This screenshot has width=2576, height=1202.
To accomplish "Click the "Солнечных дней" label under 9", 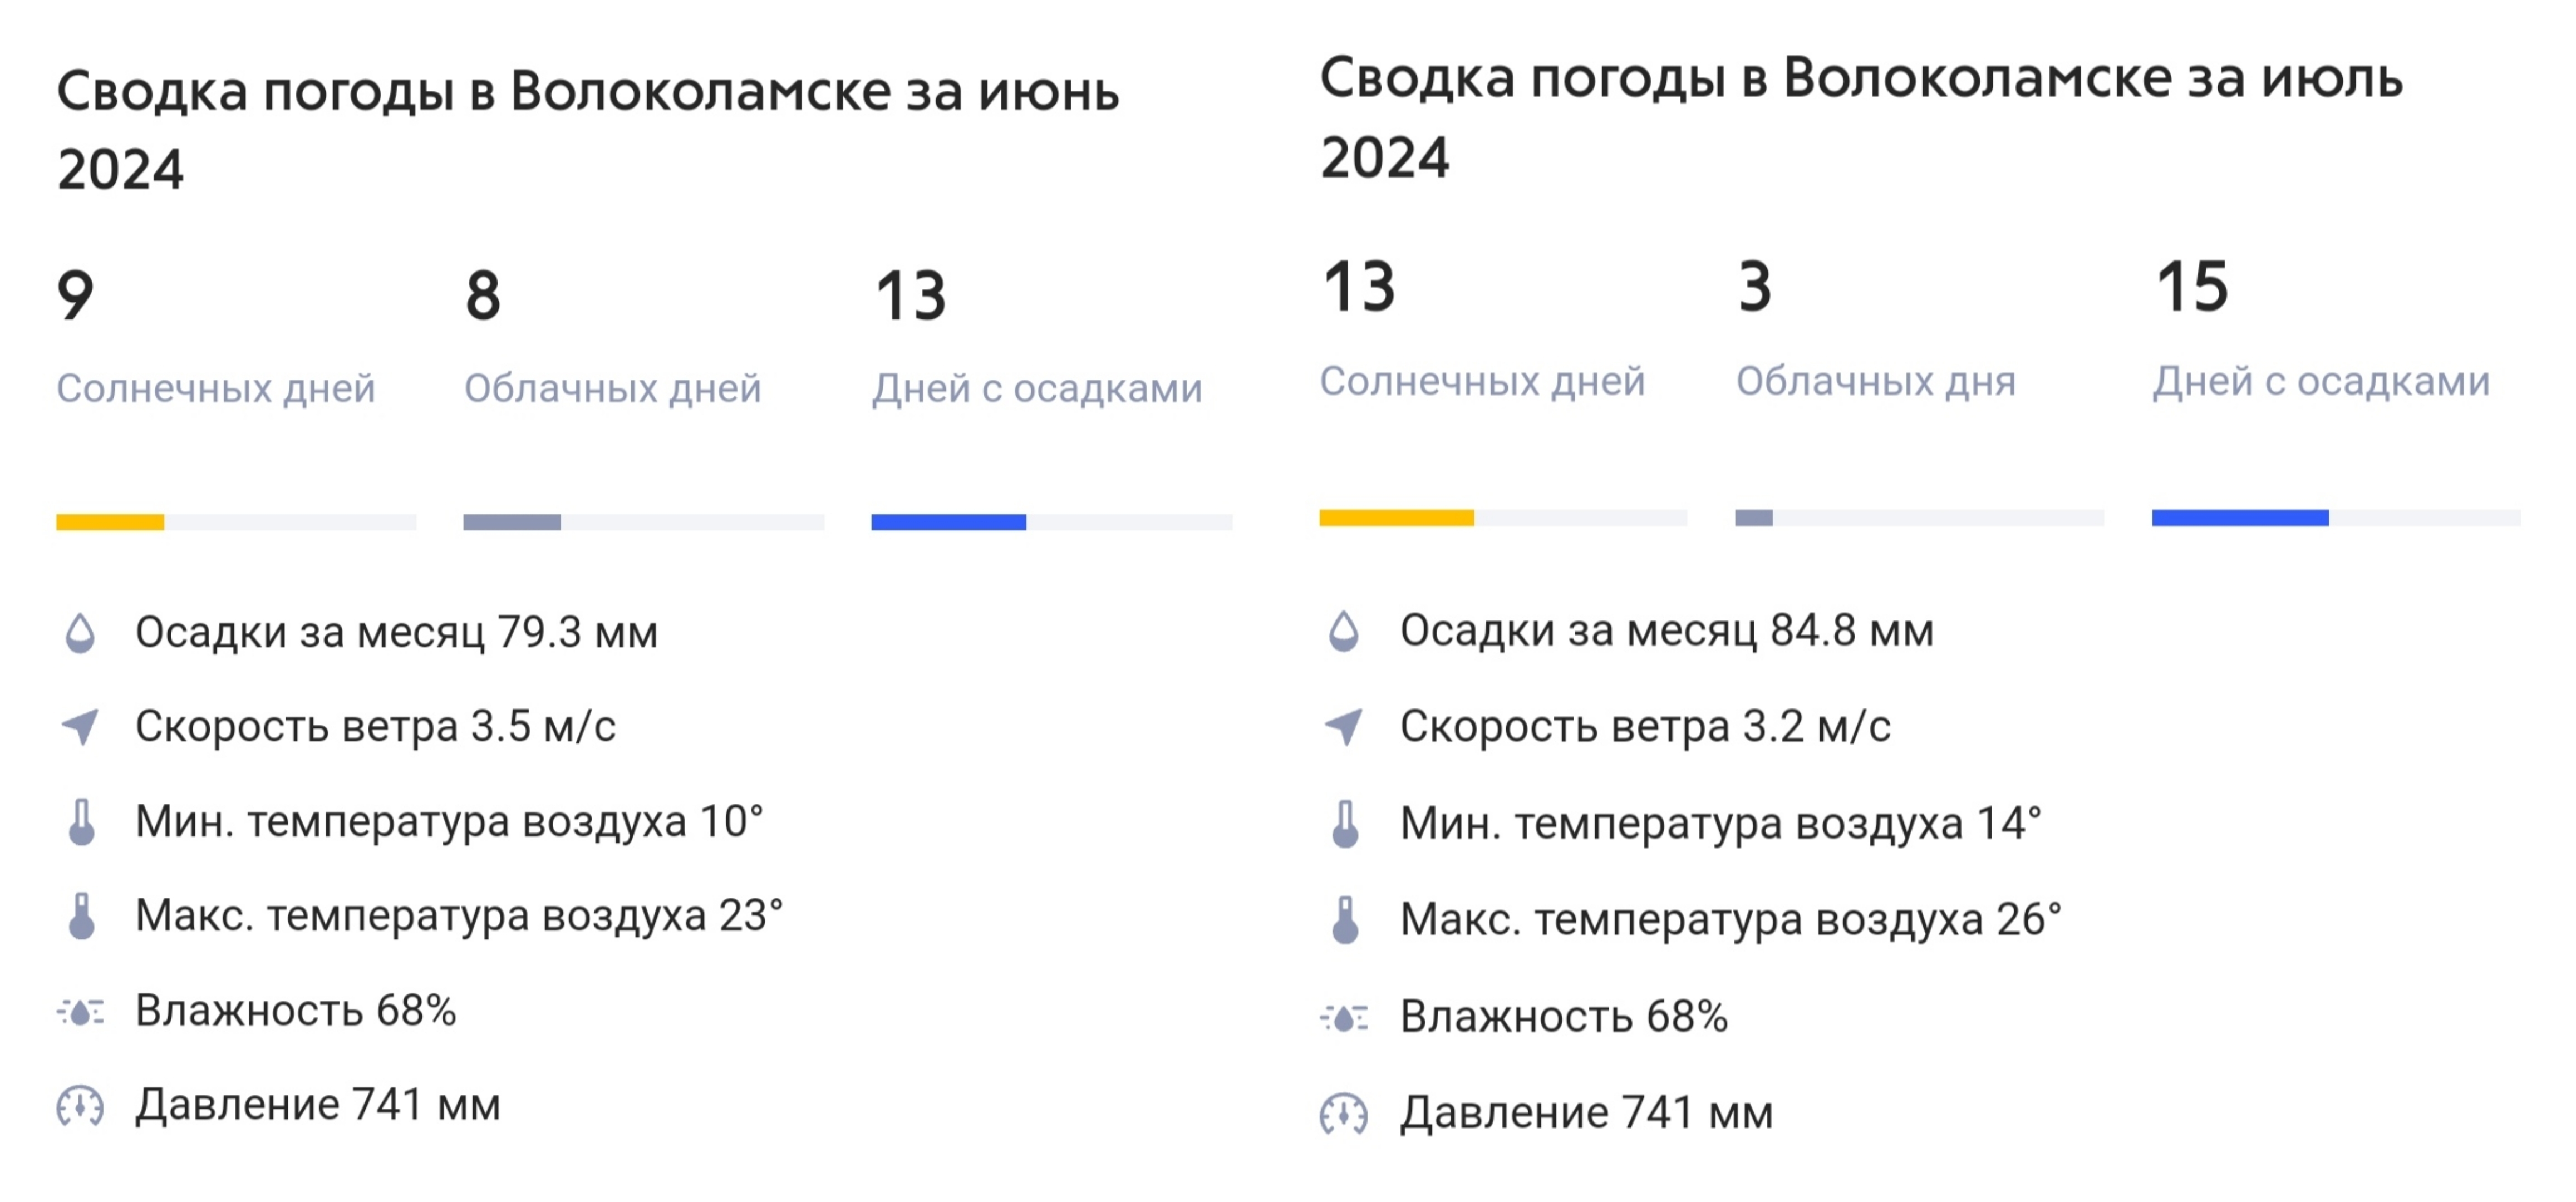I will tap(216, 388).
